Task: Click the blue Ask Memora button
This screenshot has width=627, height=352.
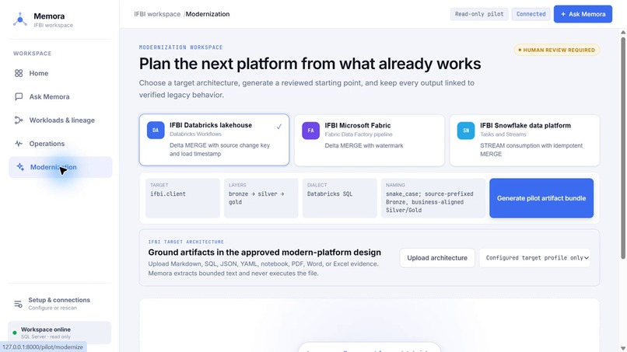Action: point(583,14)
